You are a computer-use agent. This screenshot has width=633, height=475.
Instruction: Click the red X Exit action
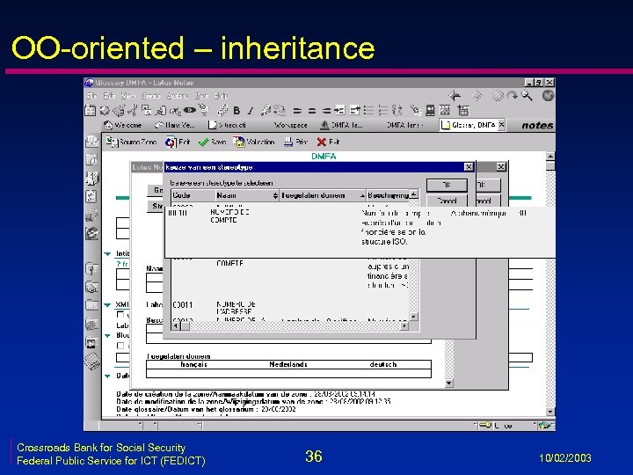(328, 142)
